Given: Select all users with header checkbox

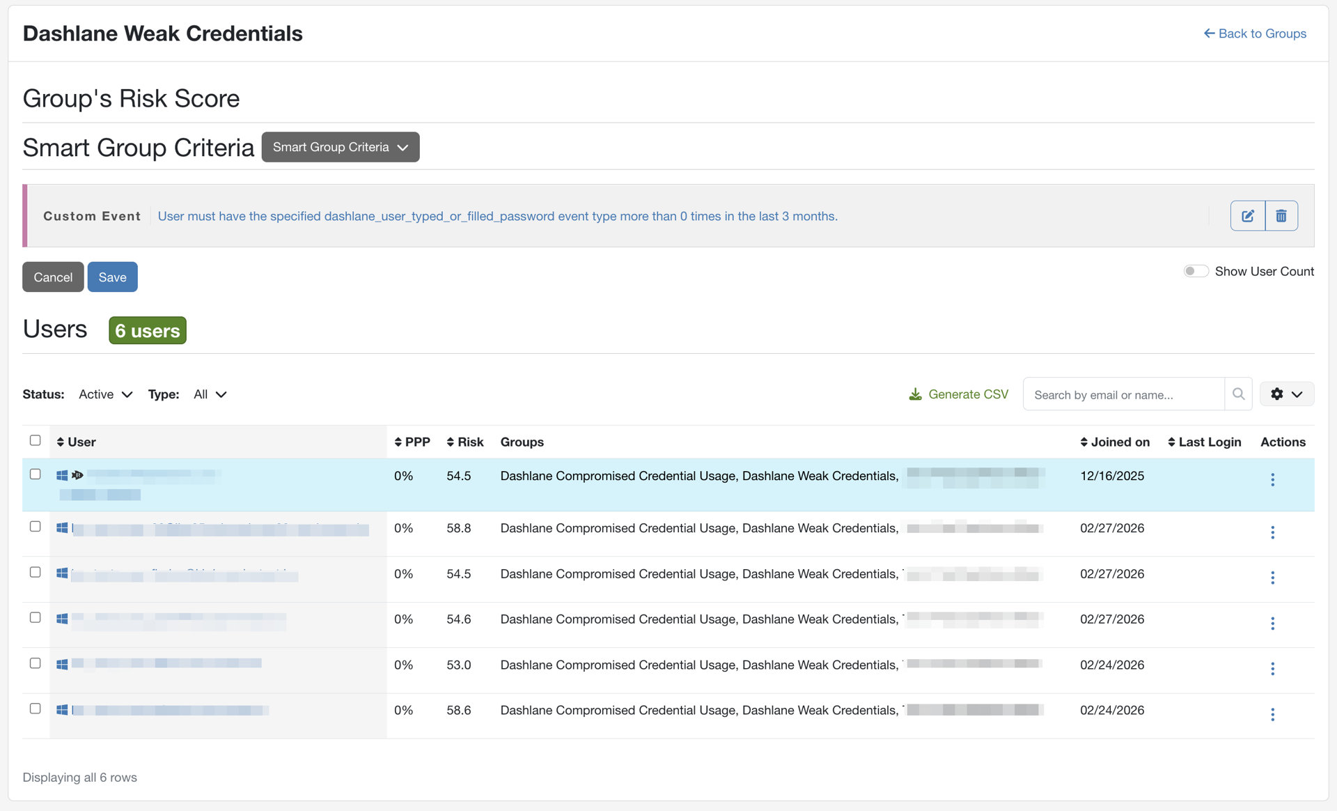Looking at the screenshot, I should coord(36,440).
